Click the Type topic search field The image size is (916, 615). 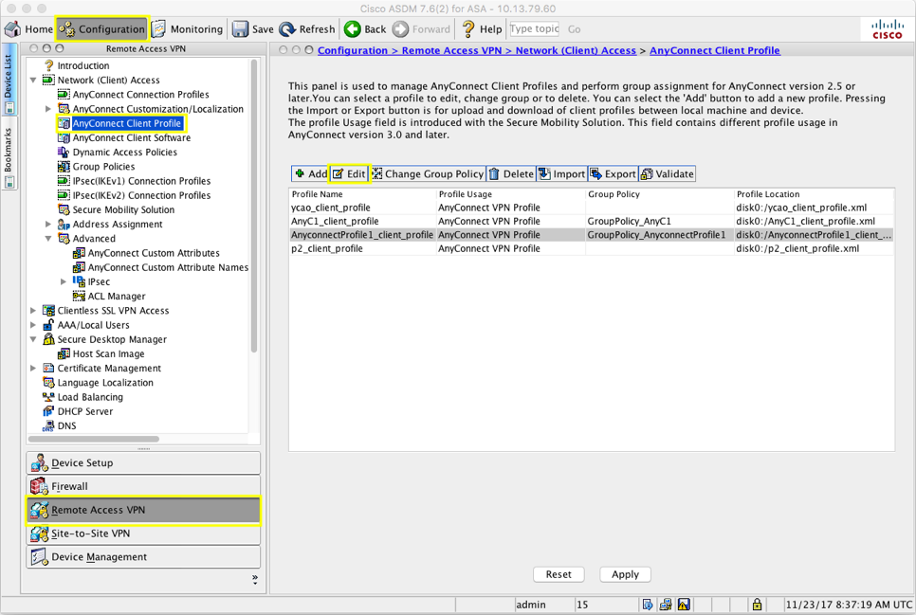point(534,29)
